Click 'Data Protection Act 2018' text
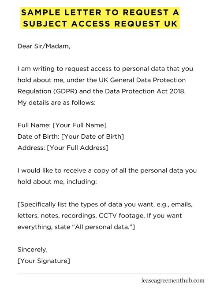The width and height of the screenshot is (209, 295). 145,91
